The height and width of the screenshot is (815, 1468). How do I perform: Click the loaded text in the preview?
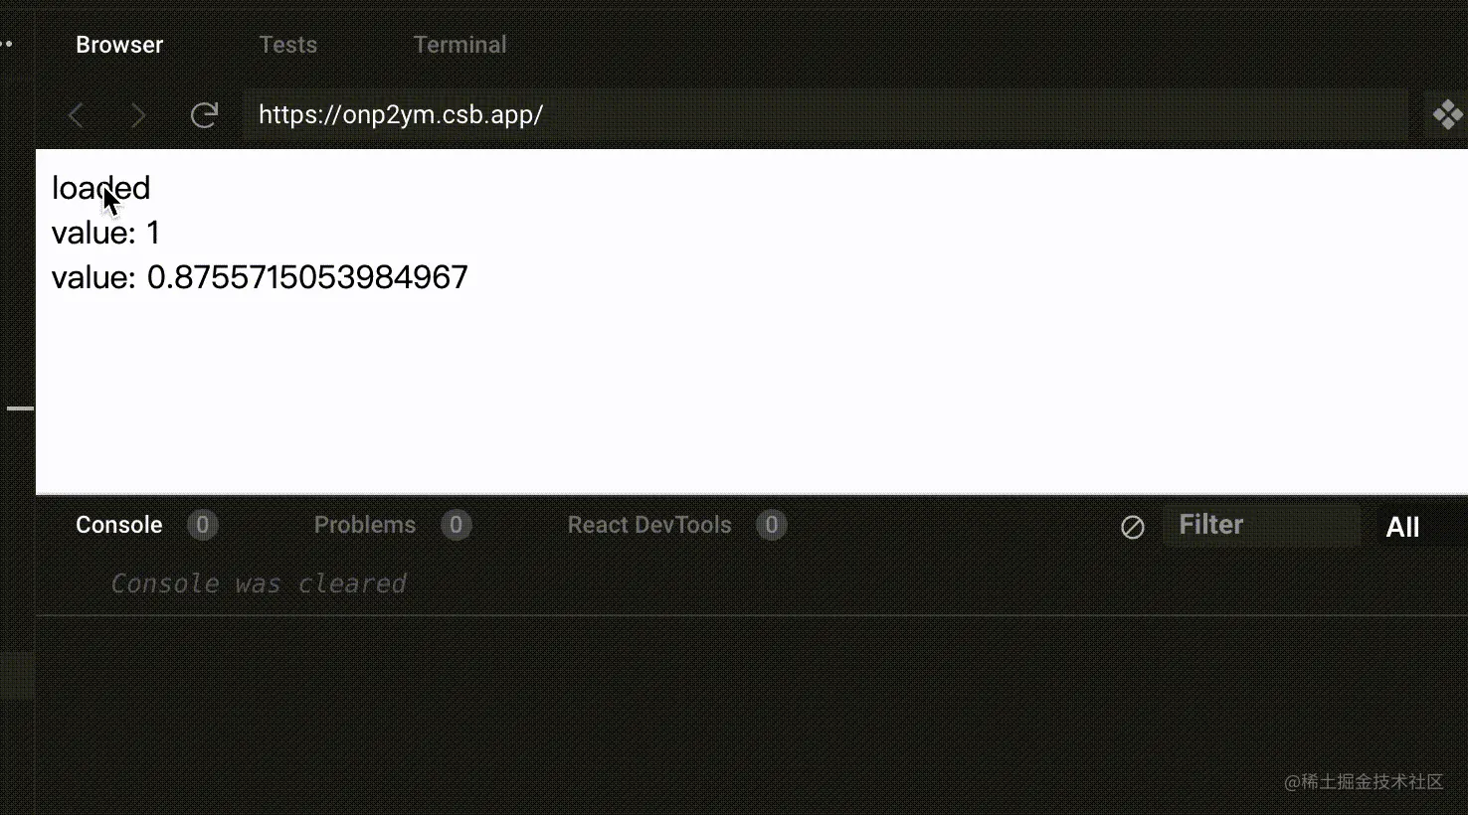pos(100,188)
